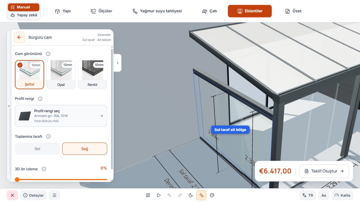Viewport: 360px width, 202px height.
Task: Open the color palette theme icon
Action: (212, 195)
